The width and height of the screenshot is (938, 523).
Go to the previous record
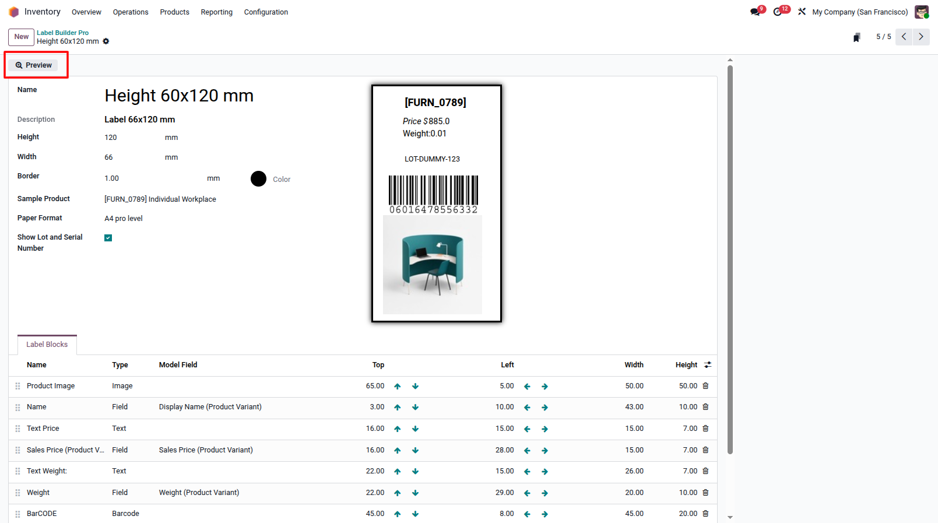(904, 37)
